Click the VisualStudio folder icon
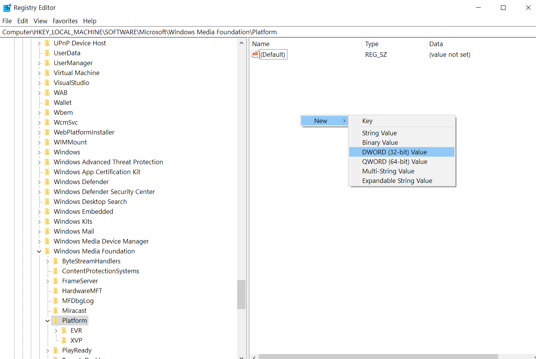 pos(47,83)
